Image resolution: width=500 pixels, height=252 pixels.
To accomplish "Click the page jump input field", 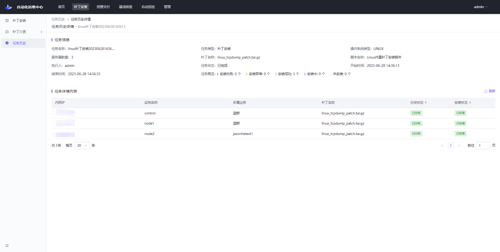I will 483,146.
